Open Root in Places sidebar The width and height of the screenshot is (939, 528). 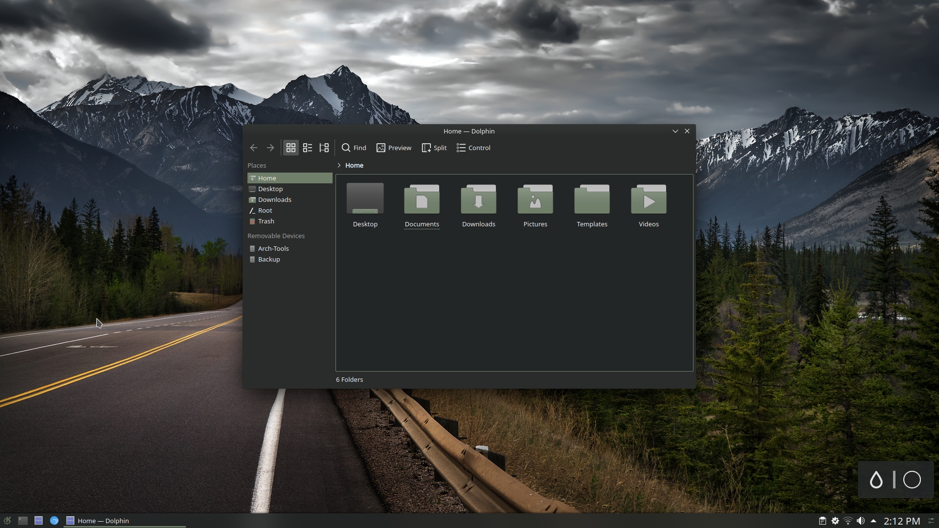[x=290, y=210]
